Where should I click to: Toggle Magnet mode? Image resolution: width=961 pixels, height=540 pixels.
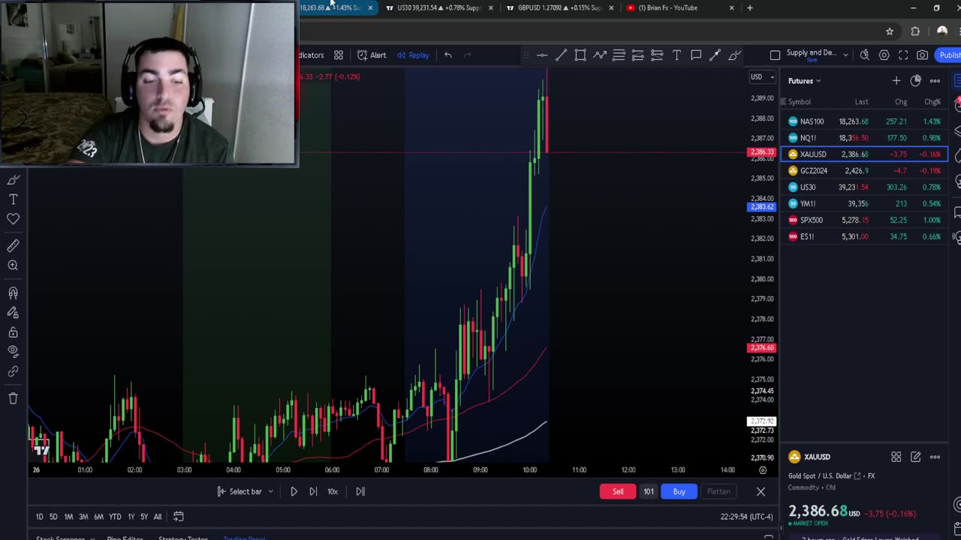click(x=13, y=293)
